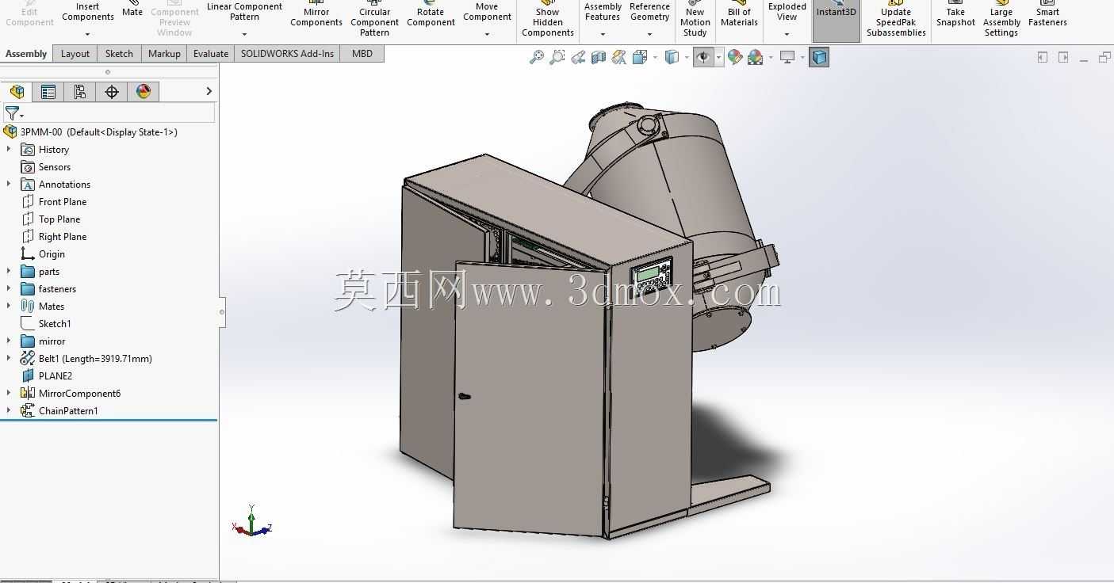Image resolution: width=1114 pixels, height=583 pixels.
Task: Click View Settings monitor icon
Action: 787,57
